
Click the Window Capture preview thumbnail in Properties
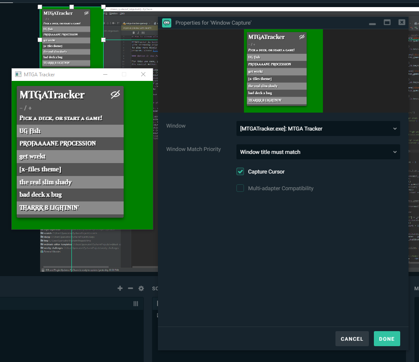pos(283,71)
